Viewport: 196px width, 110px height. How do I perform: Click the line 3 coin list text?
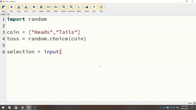click(x=43, y=32)
